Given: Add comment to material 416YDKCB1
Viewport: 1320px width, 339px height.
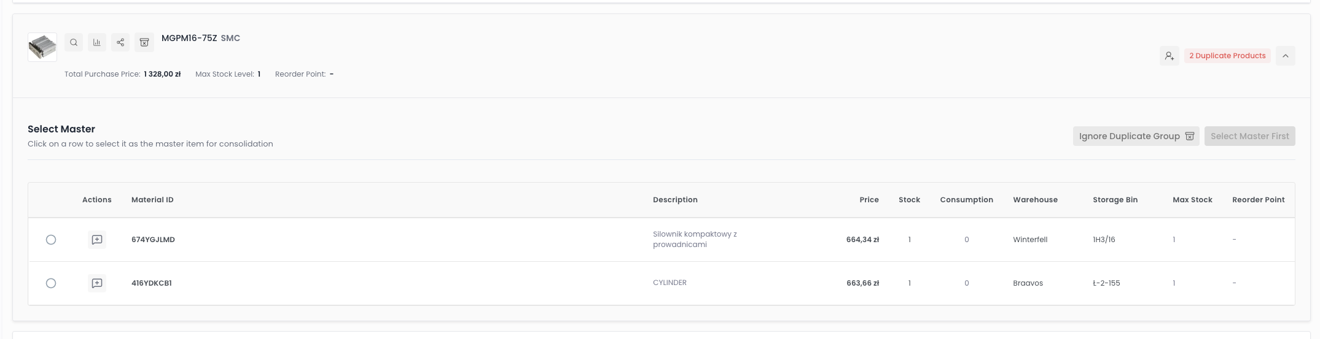Looking at the screenshot, I should (x=97, y=283).
